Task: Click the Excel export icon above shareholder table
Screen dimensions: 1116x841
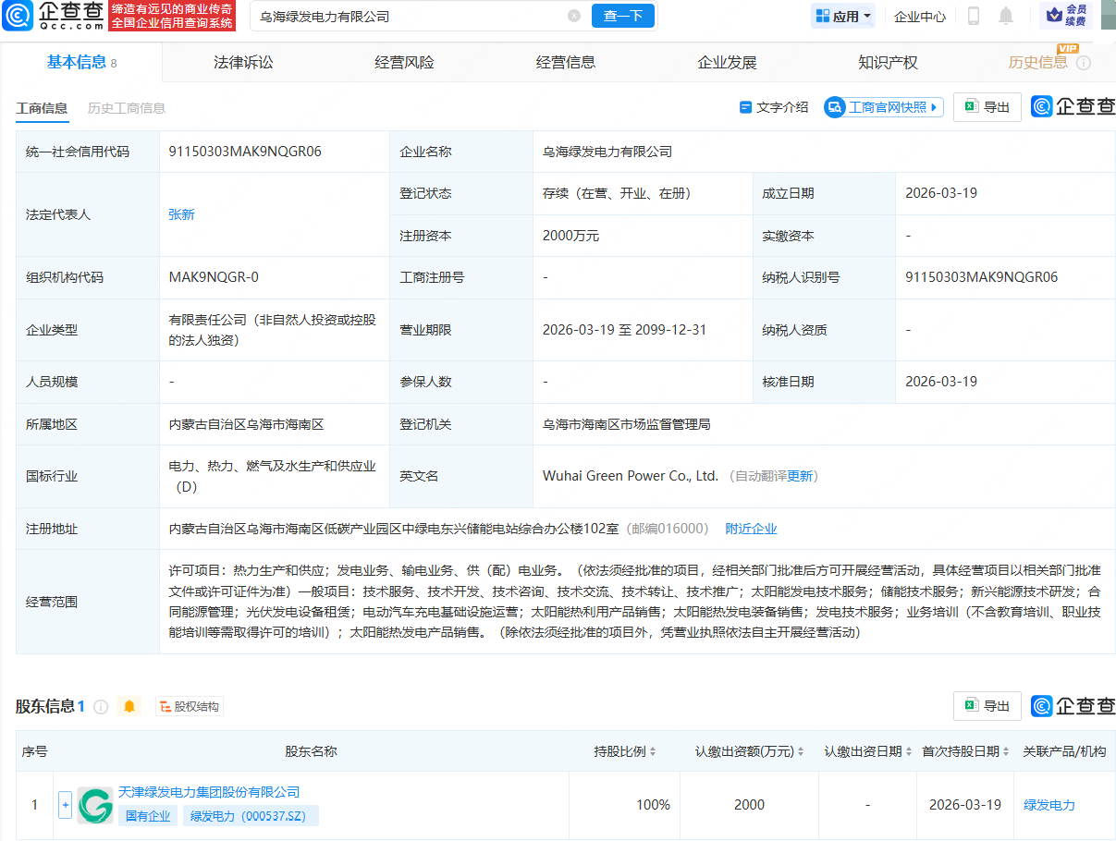Action: pos(987,705)
